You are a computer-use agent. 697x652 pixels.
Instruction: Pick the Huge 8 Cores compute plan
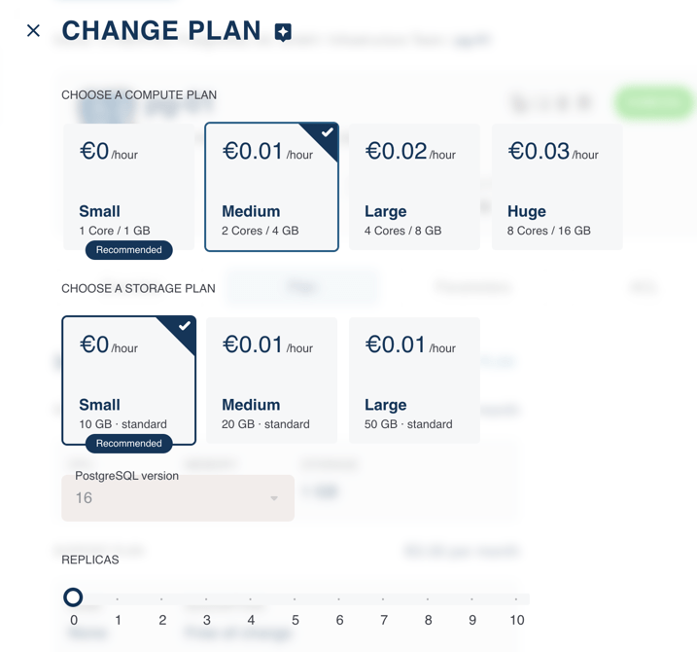click(557, 187)
